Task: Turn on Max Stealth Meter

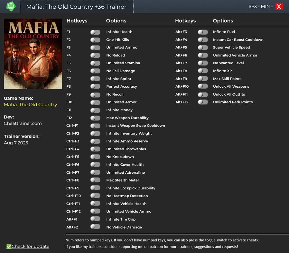Action: point(95,180)
